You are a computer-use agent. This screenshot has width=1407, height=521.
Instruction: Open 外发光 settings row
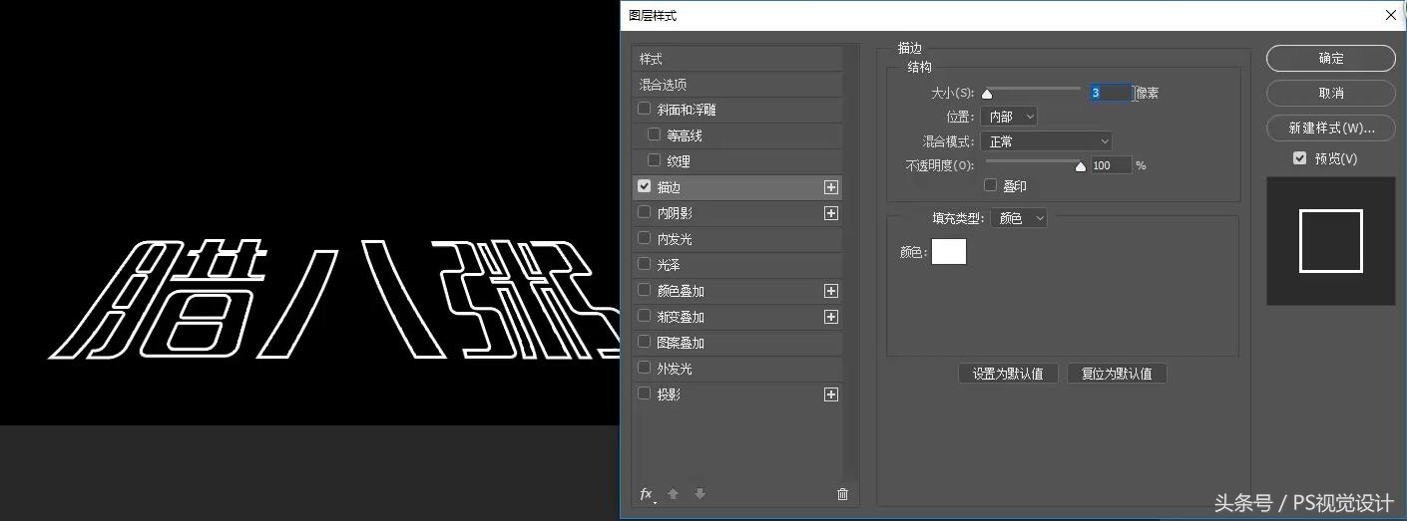(x=737, y=369)
